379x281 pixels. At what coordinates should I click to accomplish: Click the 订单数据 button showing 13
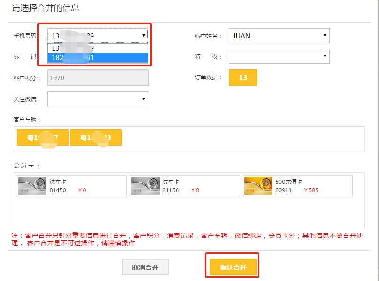coord(243,78)
